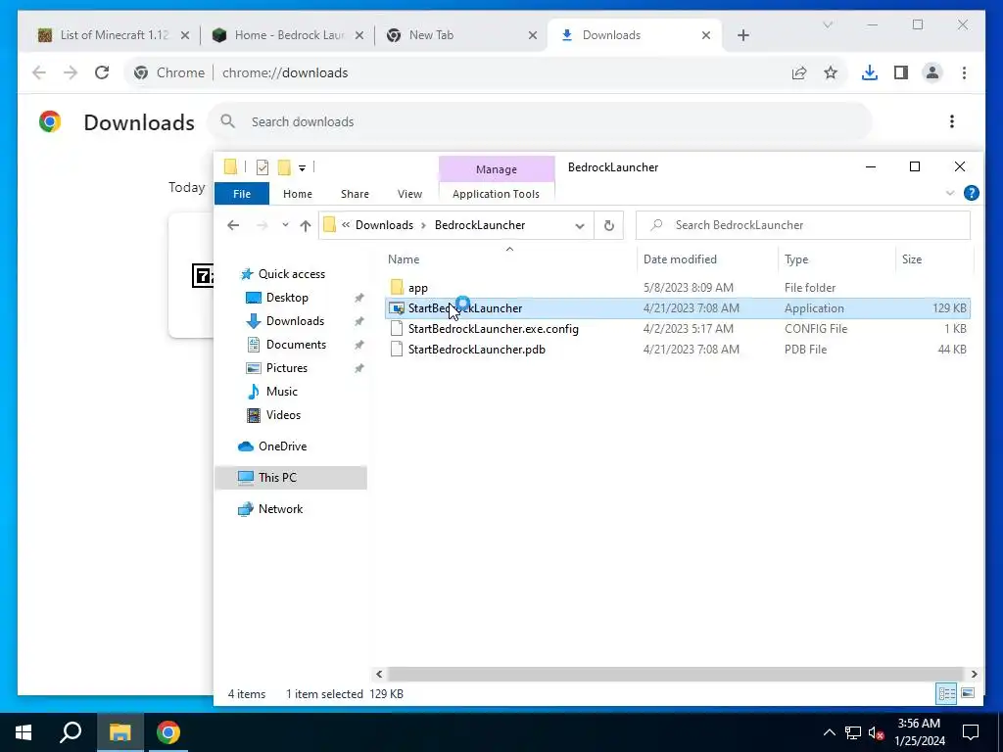Viewport: 1003px width, 752px height.
Task: Expand address bar previous locations dropdown
Action: point(580,226)
